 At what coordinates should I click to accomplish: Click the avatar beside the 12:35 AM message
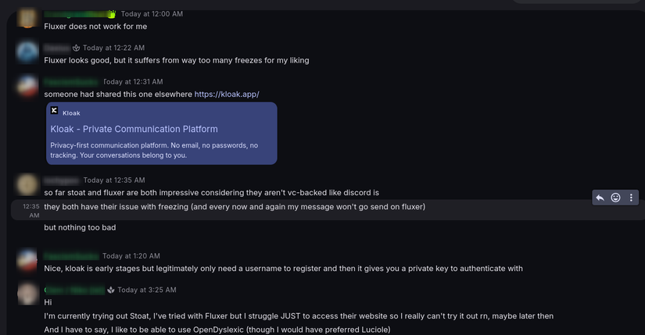(27, 184)
